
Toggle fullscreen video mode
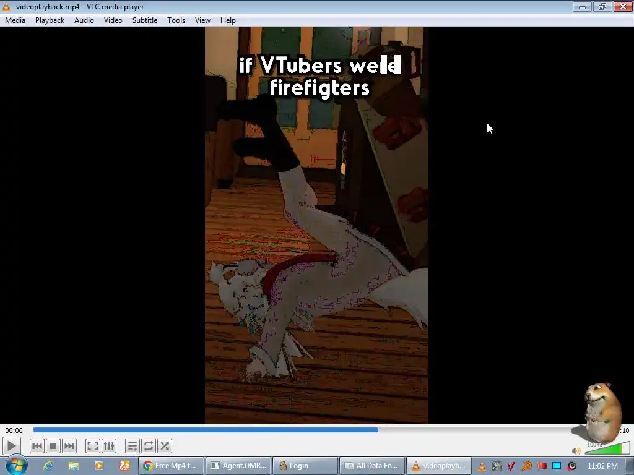93,447
